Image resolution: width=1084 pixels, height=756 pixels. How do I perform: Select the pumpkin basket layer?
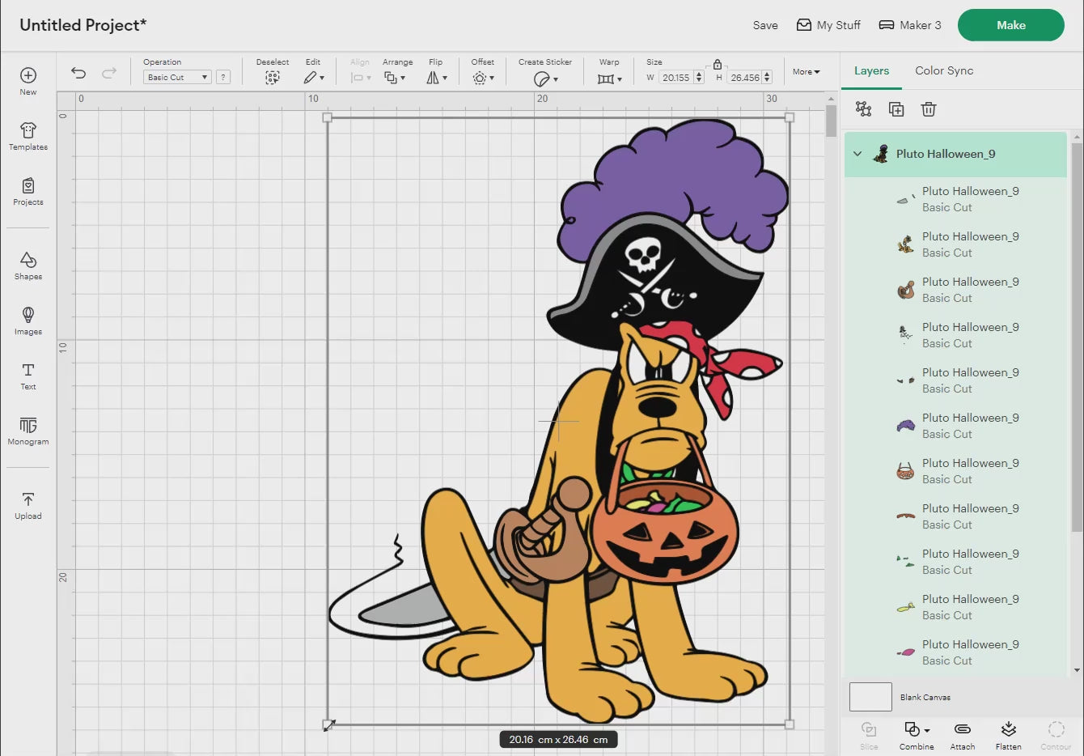955,471
